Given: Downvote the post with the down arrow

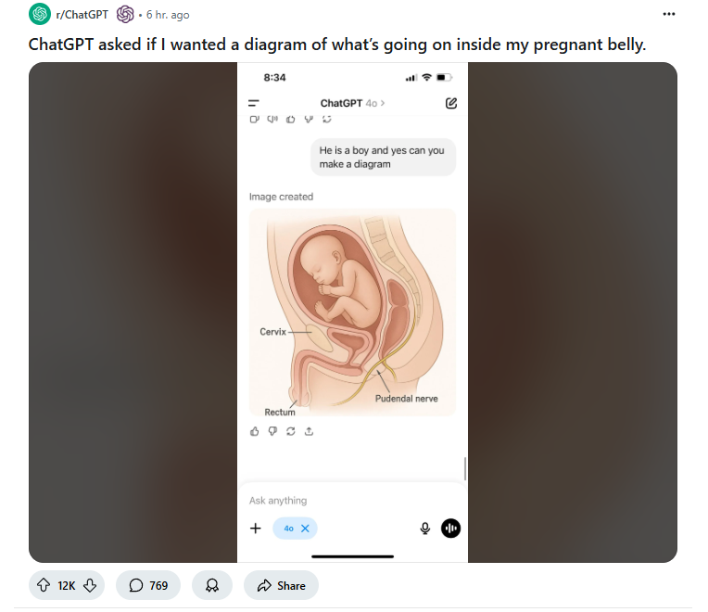Looking at the screenshot, I should coord(90,585).
